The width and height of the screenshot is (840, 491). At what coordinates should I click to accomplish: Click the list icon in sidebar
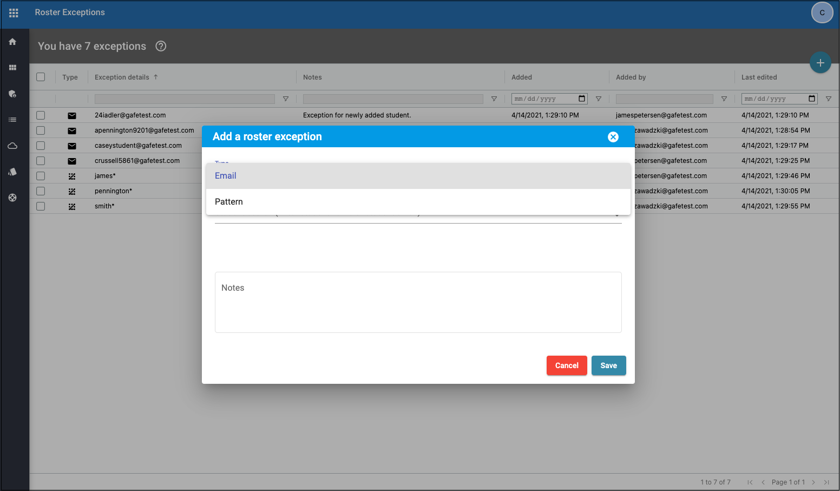point(12,120)
